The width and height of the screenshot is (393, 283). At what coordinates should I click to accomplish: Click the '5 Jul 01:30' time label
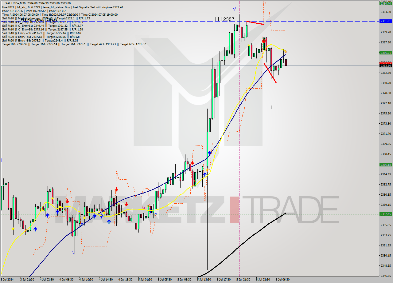pyautogui.click(x=145, y=280)
